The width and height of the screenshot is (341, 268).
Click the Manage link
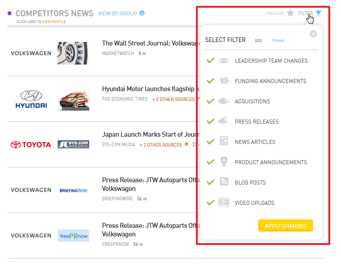[x=275, y=13]
